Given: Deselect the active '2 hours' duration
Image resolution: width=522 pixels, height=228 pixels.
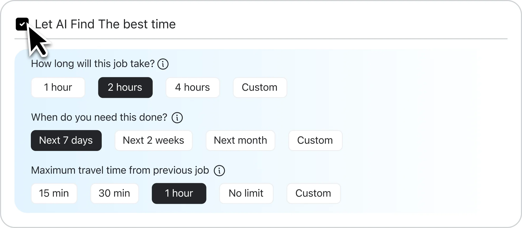Looking at the screenshot, I should (125, 87).
